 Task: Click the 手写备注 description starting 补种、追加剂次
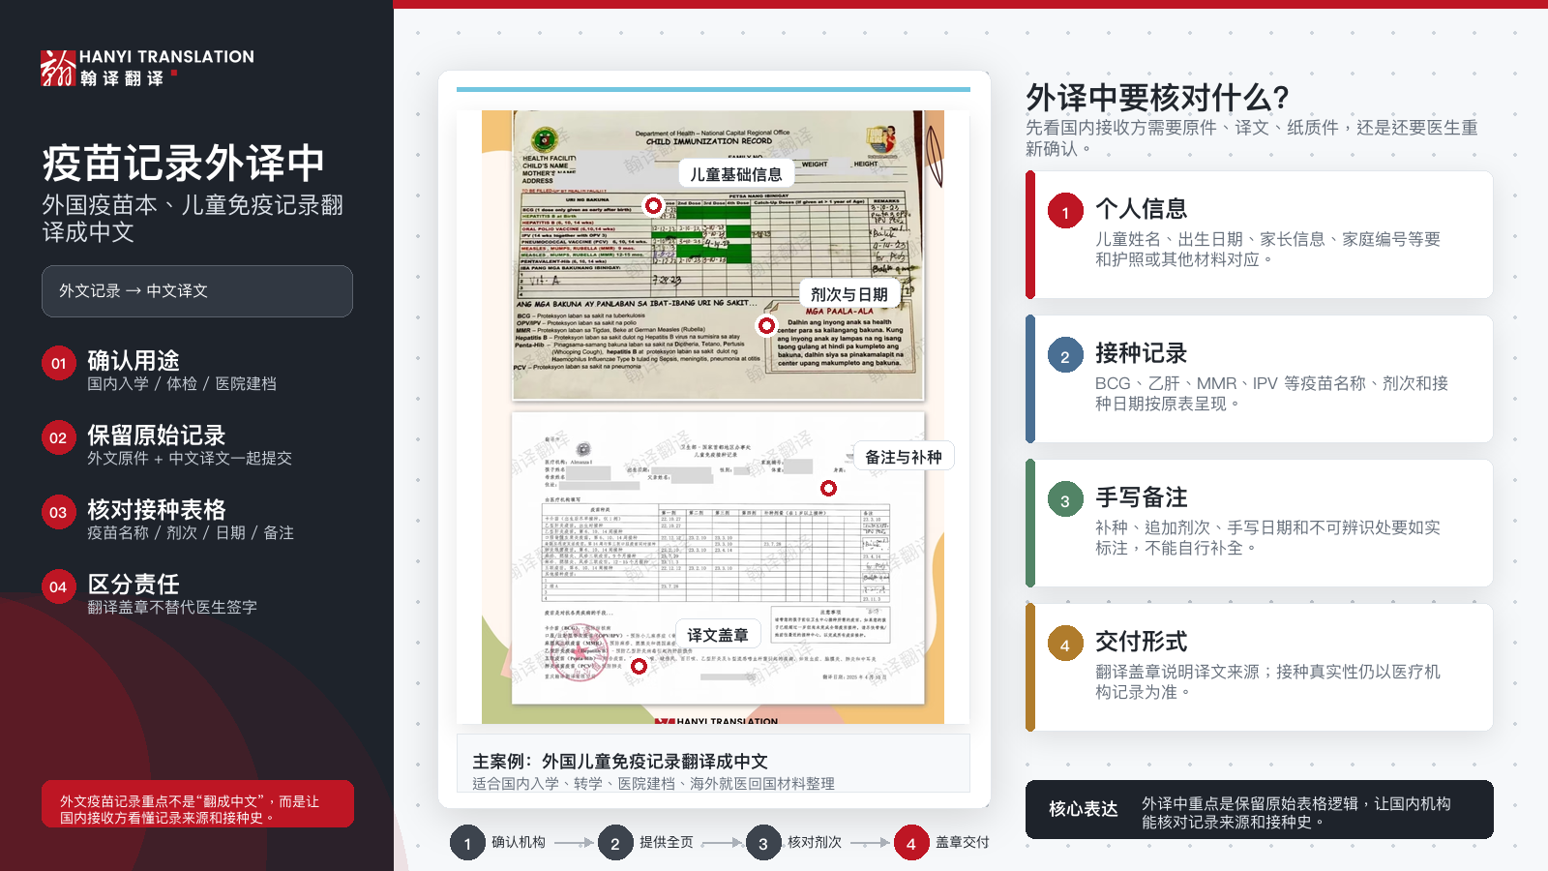[1268, 538]
